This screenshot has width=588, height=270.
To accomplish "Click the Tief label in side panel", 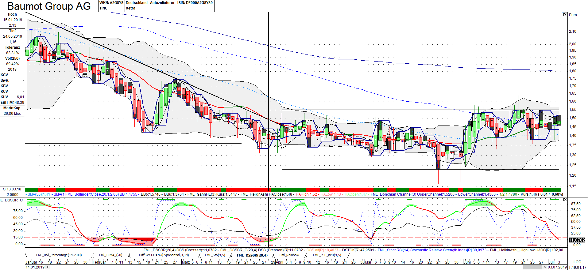I will tap(12, 31).
